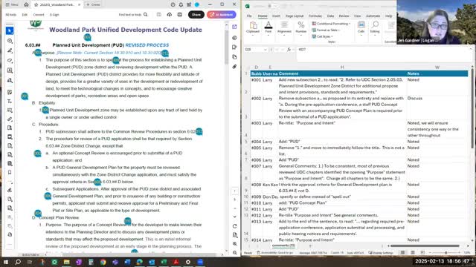Open the Edit menu in Acrobat
The width and height of the screenshot is (476, 267).
pos(25,15)
